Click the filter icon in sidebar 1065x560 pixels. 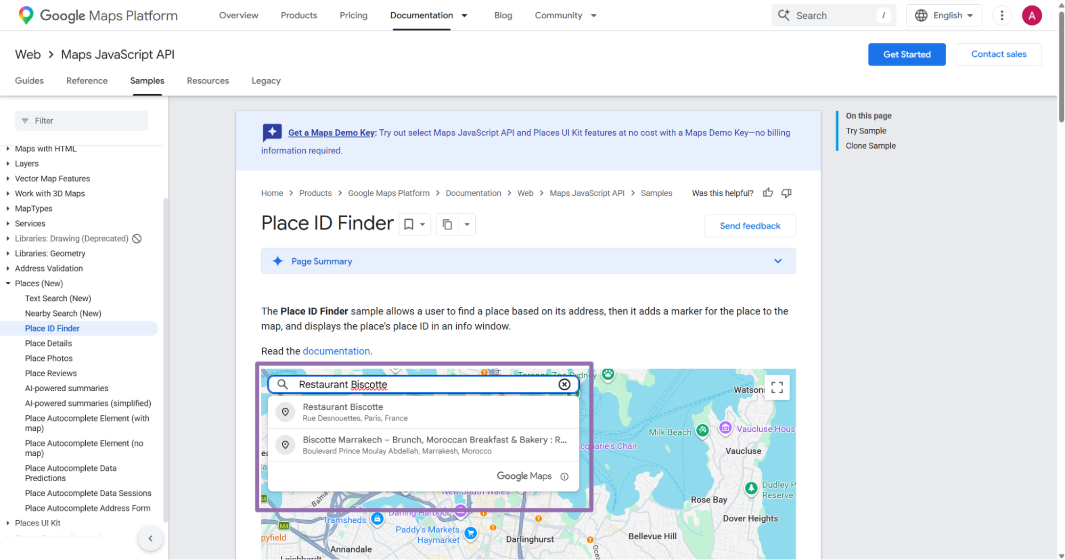(x=25, y=121)
